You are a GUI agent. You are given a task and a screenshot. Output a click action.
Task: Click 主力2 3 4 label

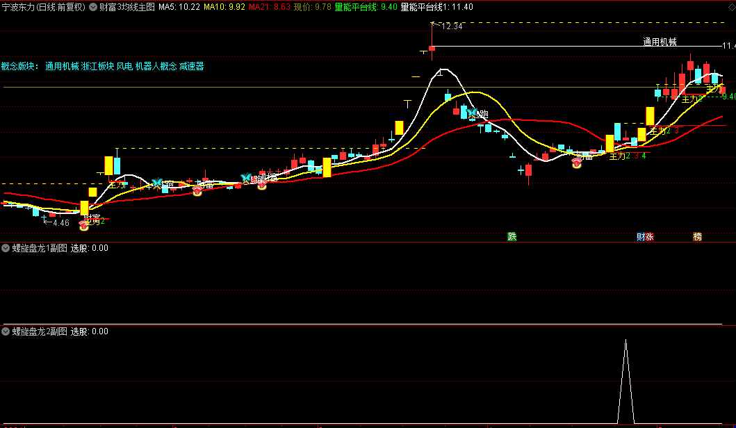(627, 156)
